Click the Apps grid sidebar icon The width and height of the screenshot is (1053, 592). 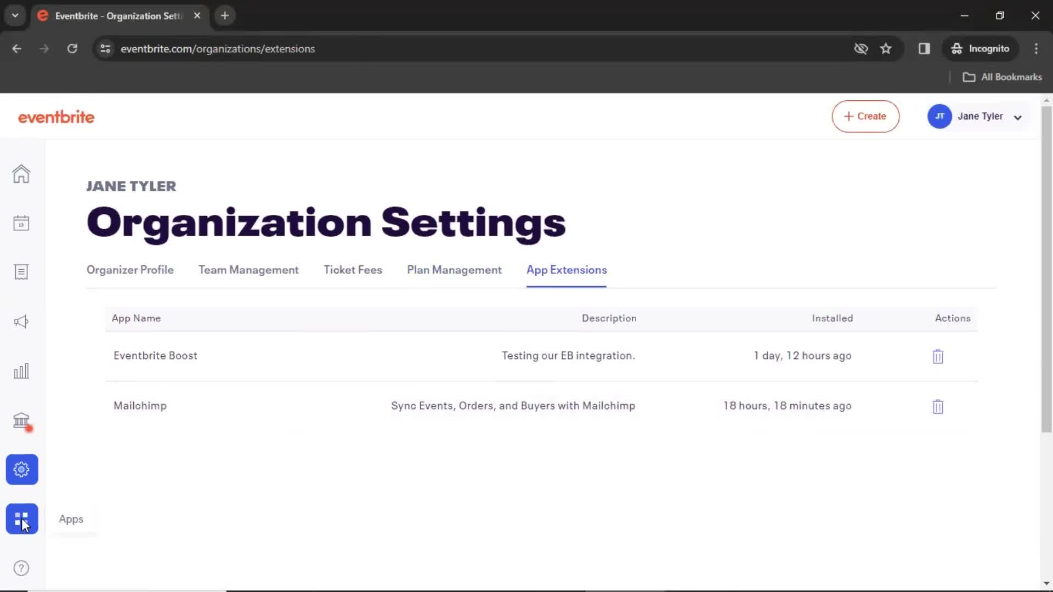click(x=22, y=519)
